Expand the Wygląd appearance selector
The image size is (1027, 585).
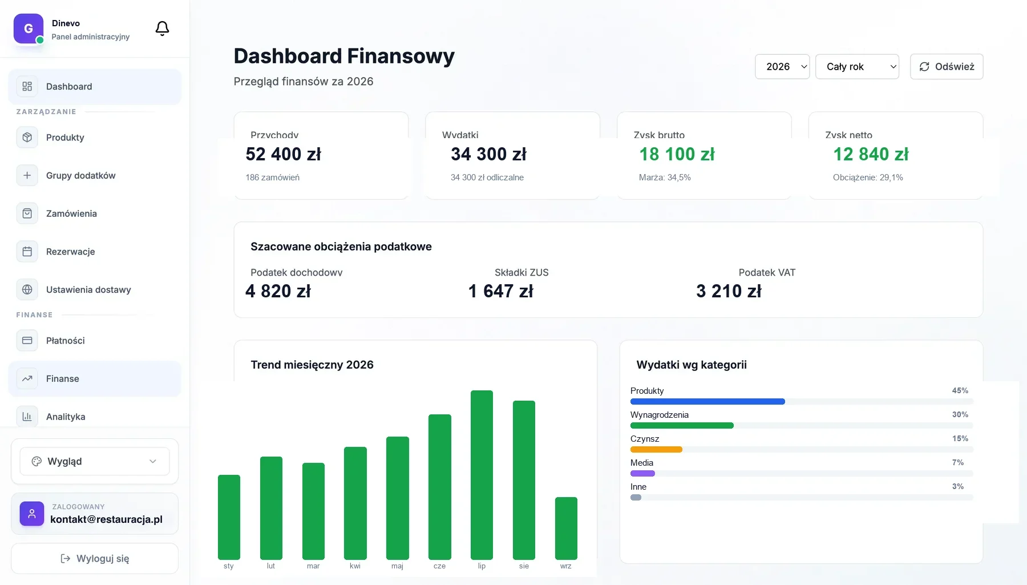pyautogui.click(x=95, y=461)
